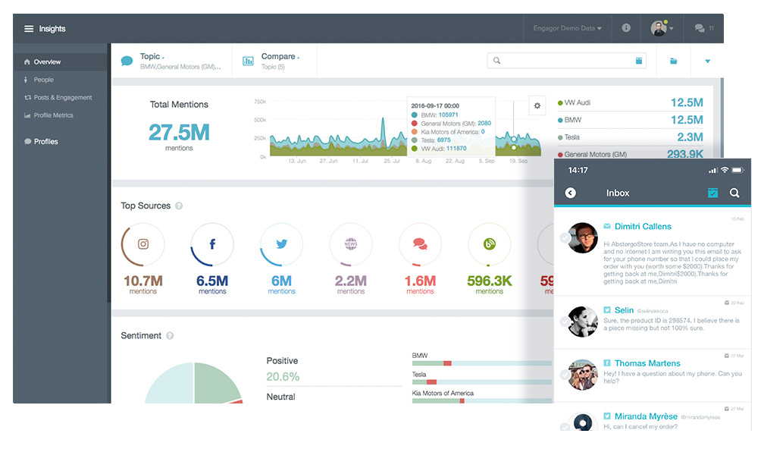This screenshot has width=764, height=449.
Task: Click the Facebook icon beside Thomas Martens
Action: (x=607, y=363)
